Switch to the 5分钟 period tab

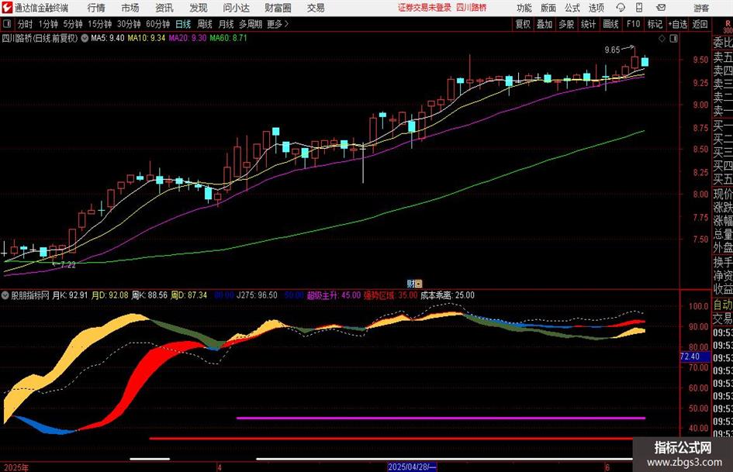coord(72,24)
